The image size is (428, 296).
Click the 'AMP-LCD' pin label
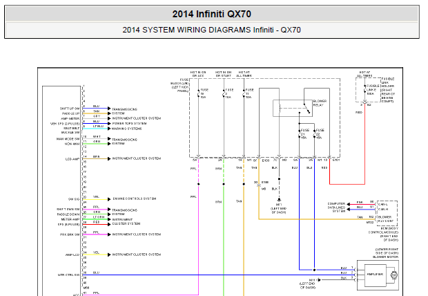point(72,255)
